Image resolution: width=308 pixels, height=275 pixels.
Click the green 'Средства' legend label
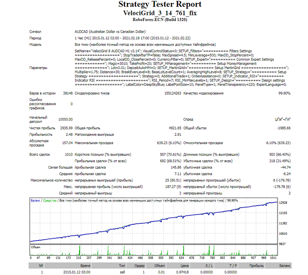click(x=50, y=201)
